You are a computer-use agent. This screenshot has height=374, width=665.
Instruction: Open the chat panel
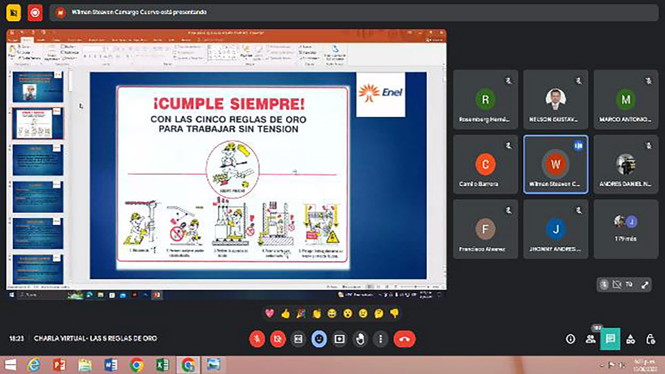pos(611,339)
